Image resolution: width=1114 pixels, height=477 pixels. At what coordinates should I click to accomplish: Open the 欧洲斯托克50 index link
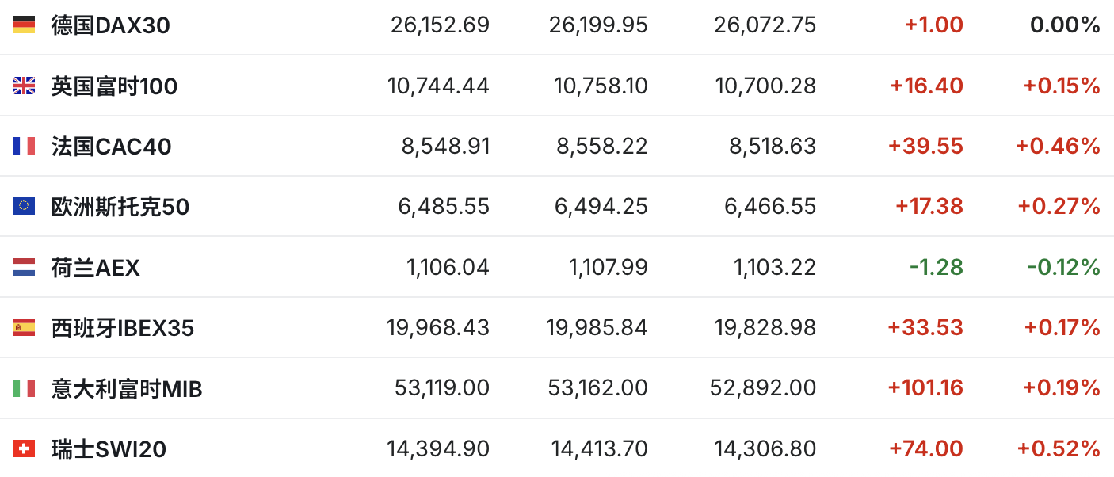pos(120,207)
